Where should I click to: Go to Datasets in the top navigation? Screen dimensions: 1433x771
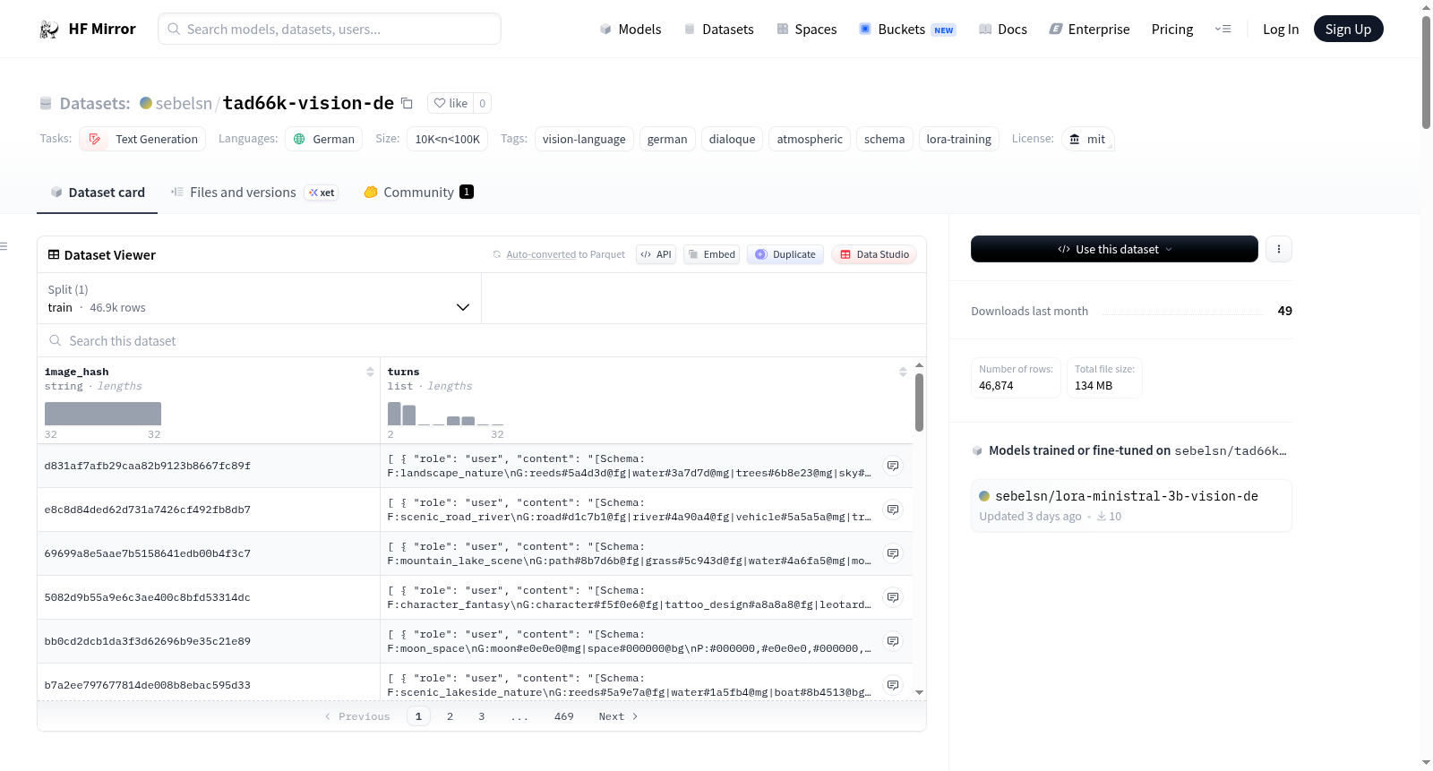point(718,29)
